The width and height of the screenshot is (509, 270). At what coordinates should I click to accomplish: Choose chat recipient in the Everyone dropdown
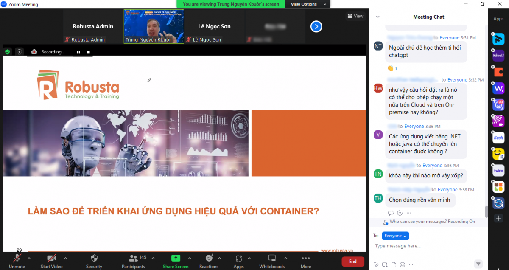(x=395, y=236)
